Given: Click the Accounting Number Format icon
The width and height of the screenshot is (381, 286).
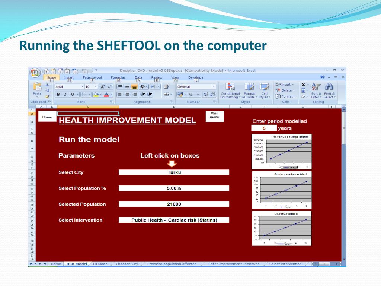Looking at the screenshot, I should pos(180,95).
